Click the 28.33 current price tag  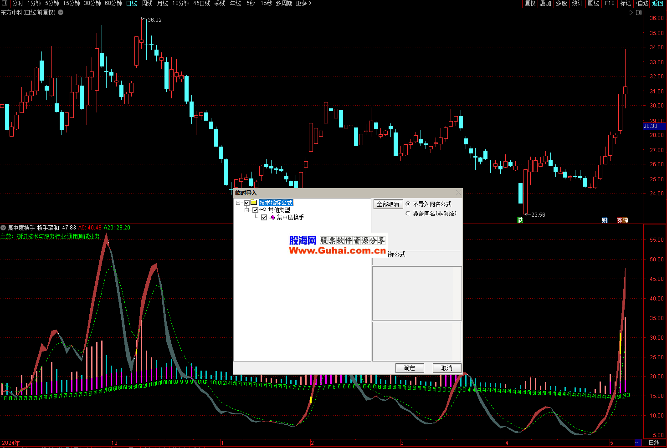(654, 126)
